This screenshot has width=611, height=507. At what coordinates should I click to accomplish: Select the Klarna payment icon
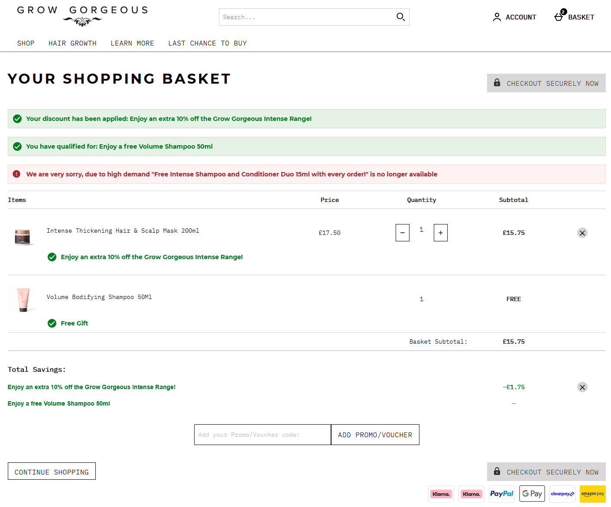pos(441,494)
